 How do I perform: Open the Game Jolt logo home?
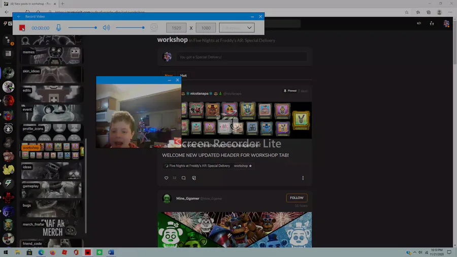pyautogui.click(x=8, y=23)
